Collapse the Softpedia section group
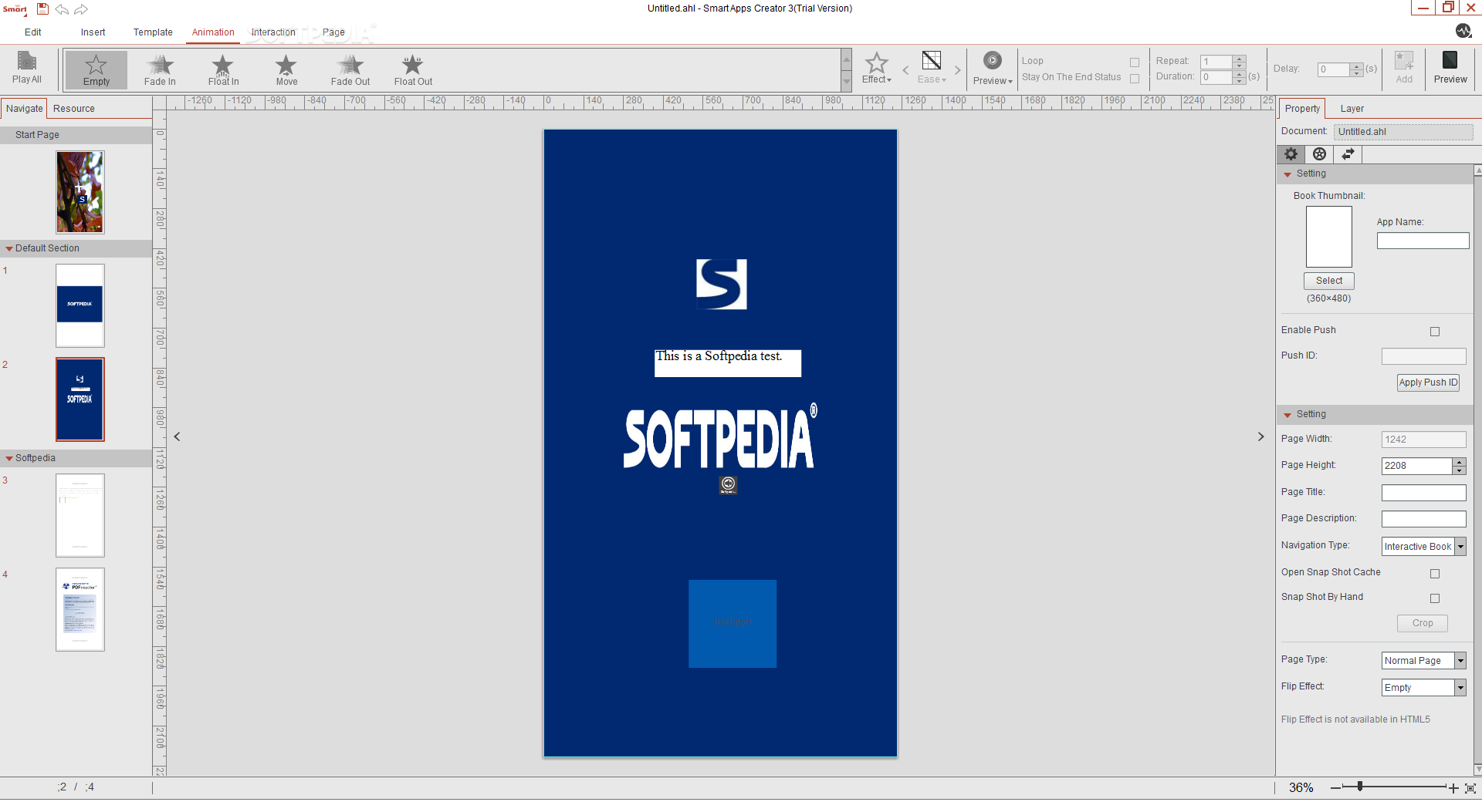The height and width of the screenshot is (802, 1482). (x=9, y=459)
